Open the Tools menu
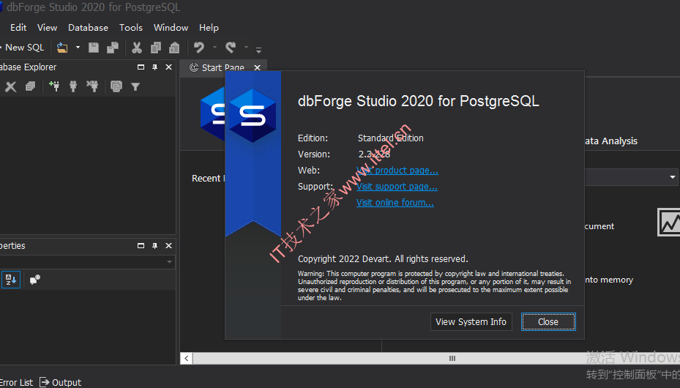This screenshot has height=388, width=680. [x=130, y=28]
